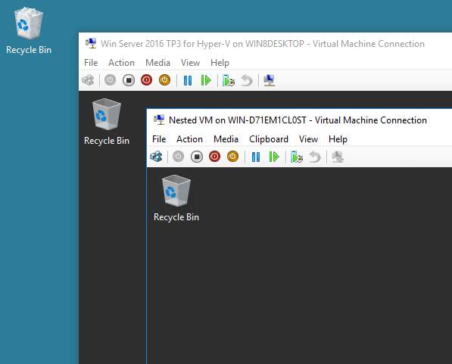Click the Revert icon in Nested VM toolbar

(315, 157)
